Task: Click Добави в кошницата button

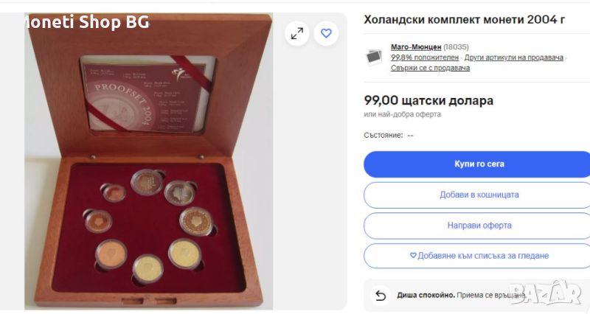Action: 478,195
